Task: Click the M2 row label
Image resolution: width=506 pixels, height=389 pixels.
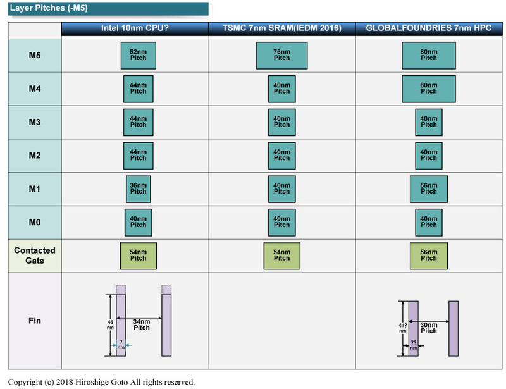Action: [35, 155]
